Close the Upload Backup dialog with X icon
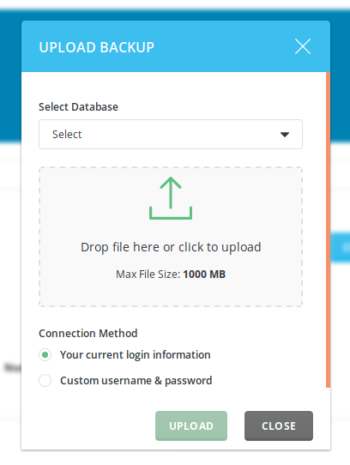This screenshot has height=465, width=350. coord(303,46)
